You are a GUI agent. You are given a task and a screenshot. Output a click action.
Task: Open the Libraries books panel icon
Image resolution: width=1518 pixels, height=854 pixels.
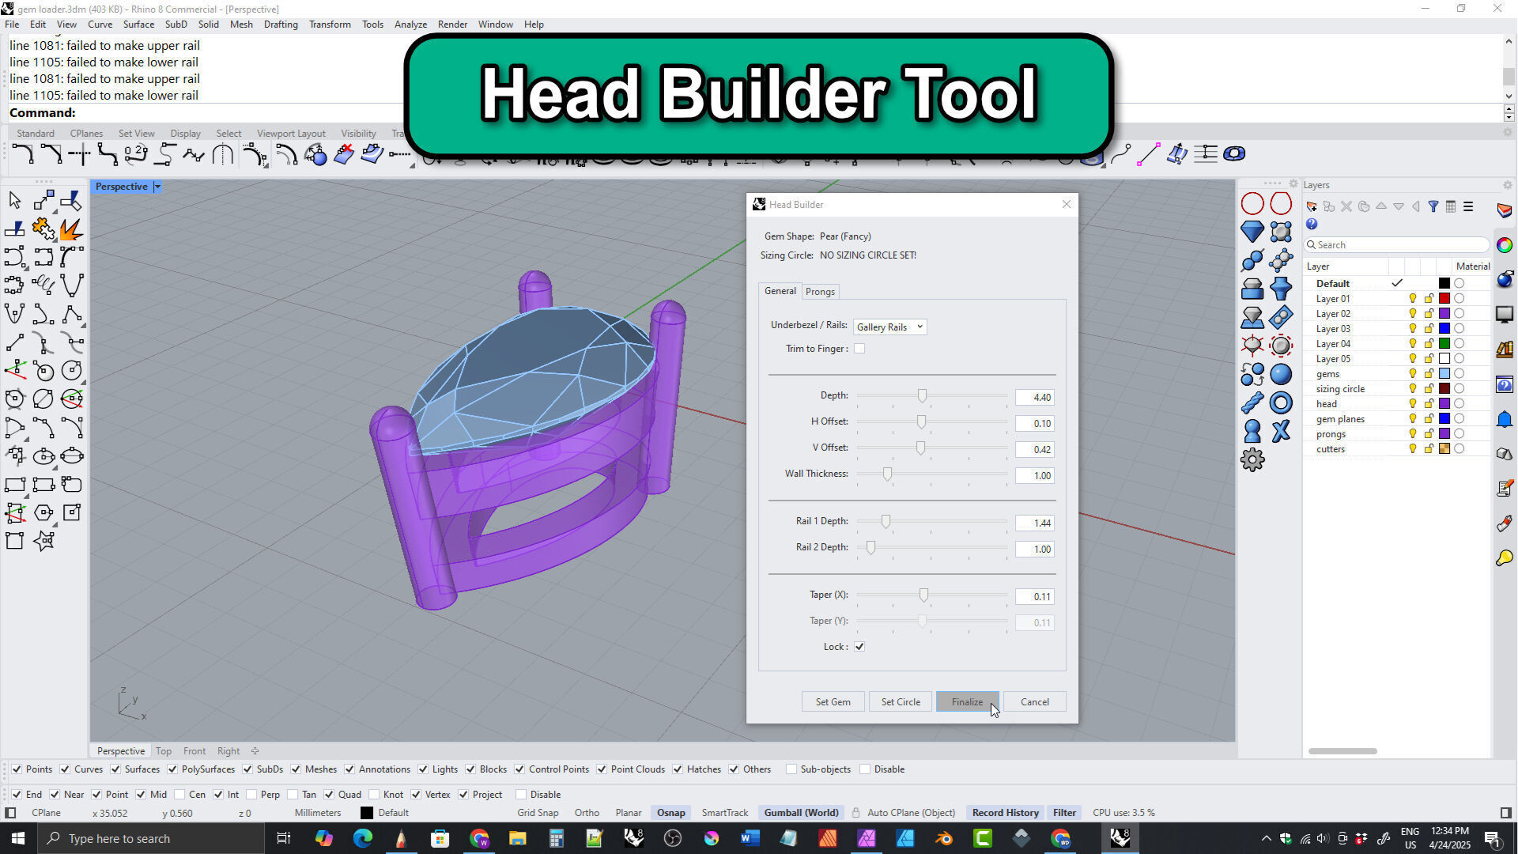(x=1505, y=349)
